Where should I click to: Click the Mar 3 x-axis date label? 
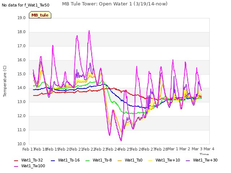(x=197, y=149)
